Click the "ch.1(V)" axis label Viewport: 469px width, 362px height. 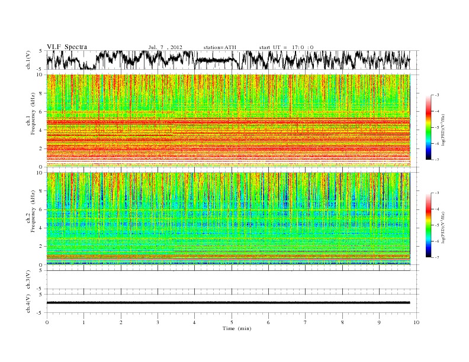[x=28, y=60]
